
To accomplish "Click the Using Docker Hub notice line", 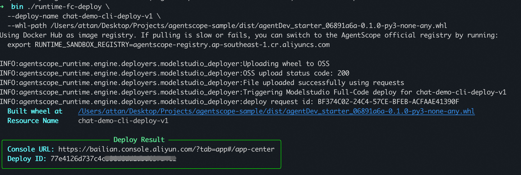I will coord(249,35).
